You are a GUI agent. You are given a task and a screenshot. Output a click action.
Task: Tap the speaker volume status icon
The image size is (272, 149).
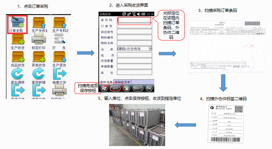[139, 14]
